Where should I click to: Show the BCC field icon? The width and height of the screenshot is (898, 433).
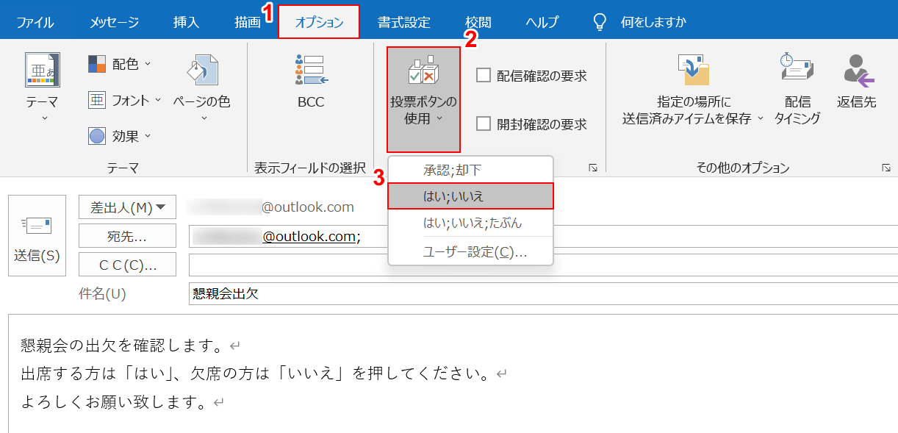(x=311, y=71)
